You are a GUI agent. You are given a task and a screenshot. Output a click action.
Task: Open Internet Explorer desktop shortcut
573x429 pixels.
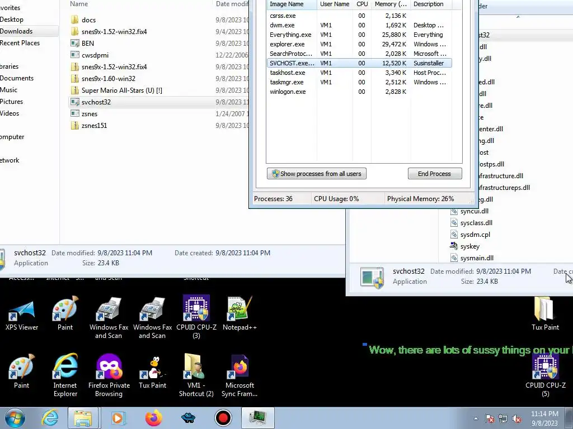tap(65, 375)
